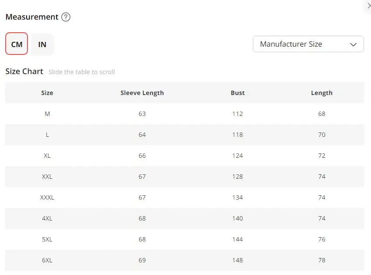This screenshot has height=275, width=371.
Task: Click the Length column header
Action: [322, 93]
